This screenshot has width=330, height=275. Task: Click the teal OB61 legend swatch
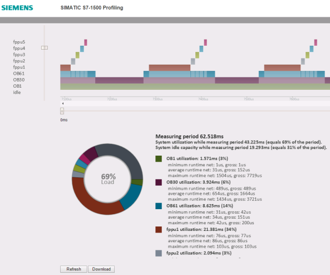click(x=159, y=206)
